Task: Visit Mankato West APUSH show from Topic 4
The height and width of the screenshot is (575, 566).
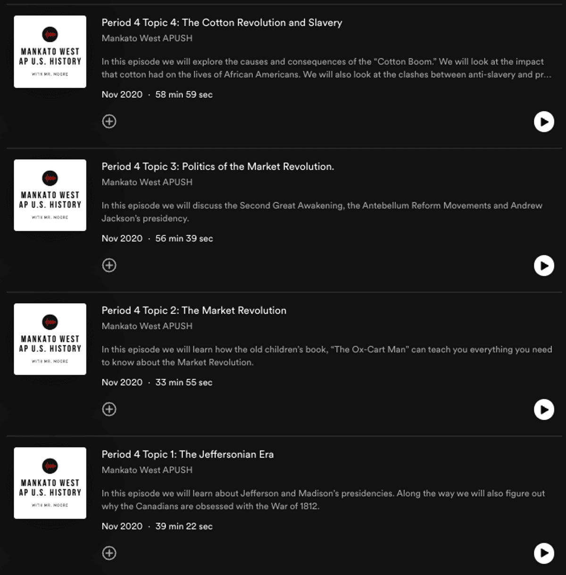Action: pyautogui.click(x=147, y=38)
